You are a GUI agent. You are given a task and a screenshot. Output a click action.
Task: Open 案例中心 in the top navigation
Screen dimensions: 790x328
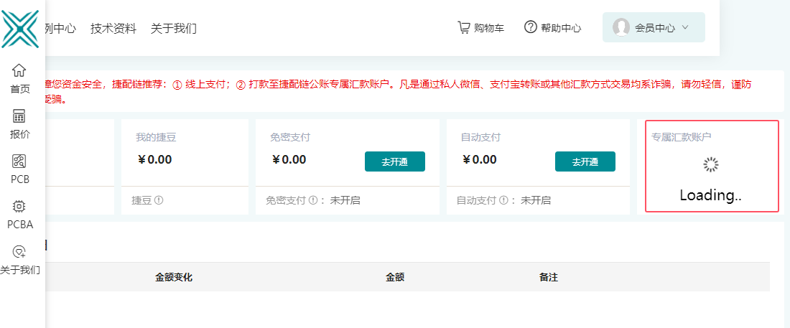[x=60, y=29]
